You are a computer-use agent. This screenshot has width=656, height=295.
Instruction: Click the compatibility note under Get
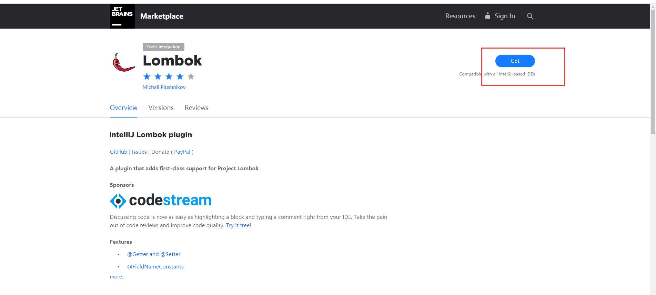click(497, 74)
